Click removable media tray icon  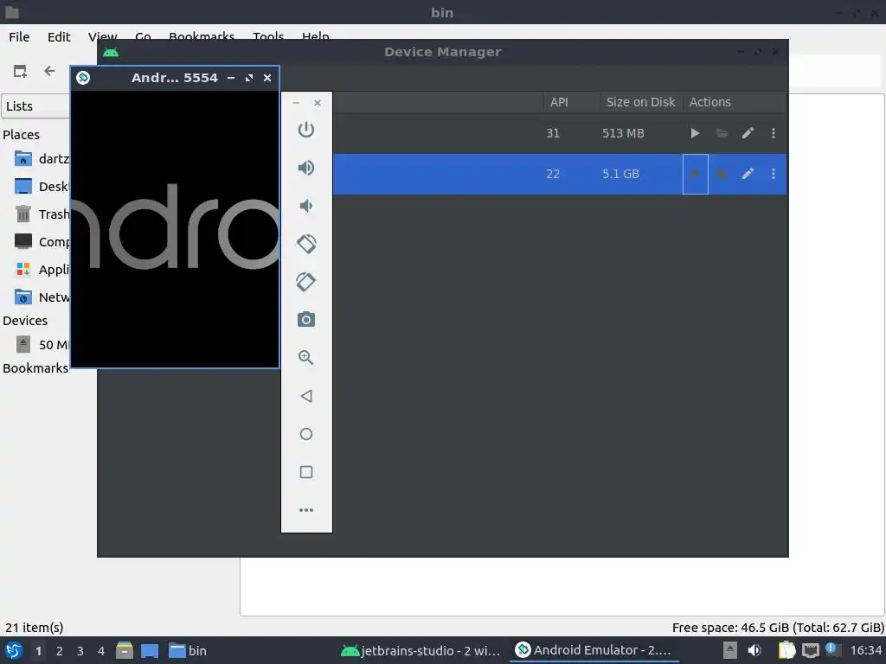[730, 650]
